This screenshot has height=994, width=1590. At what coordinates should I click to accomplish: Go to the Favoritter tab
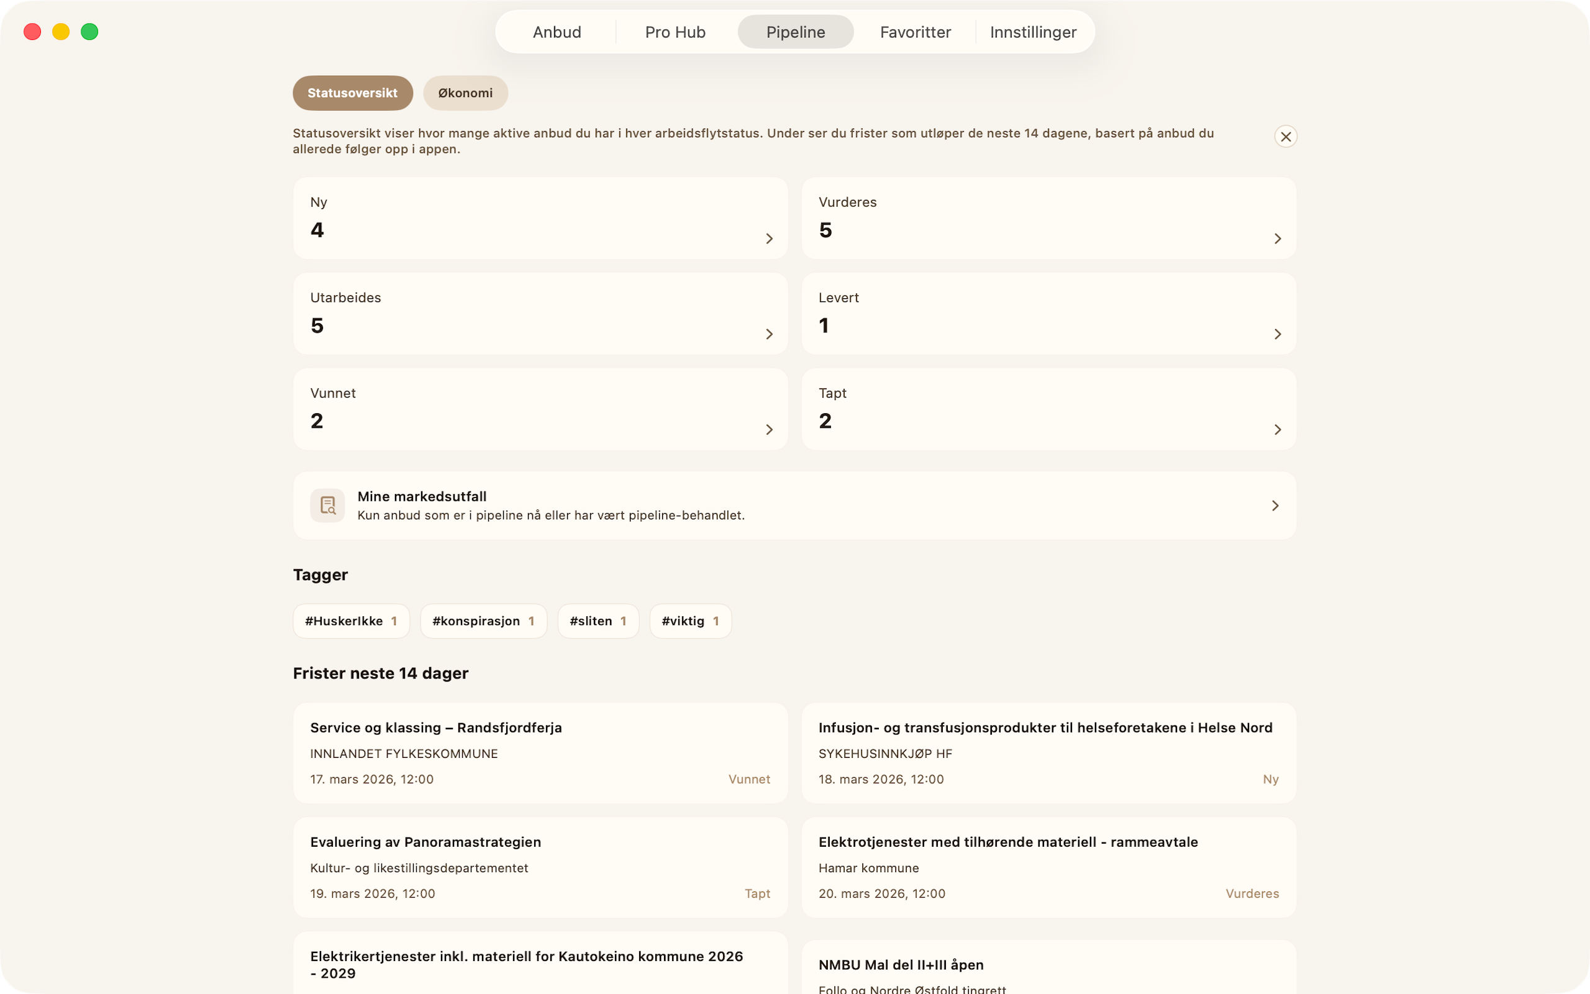915,32
